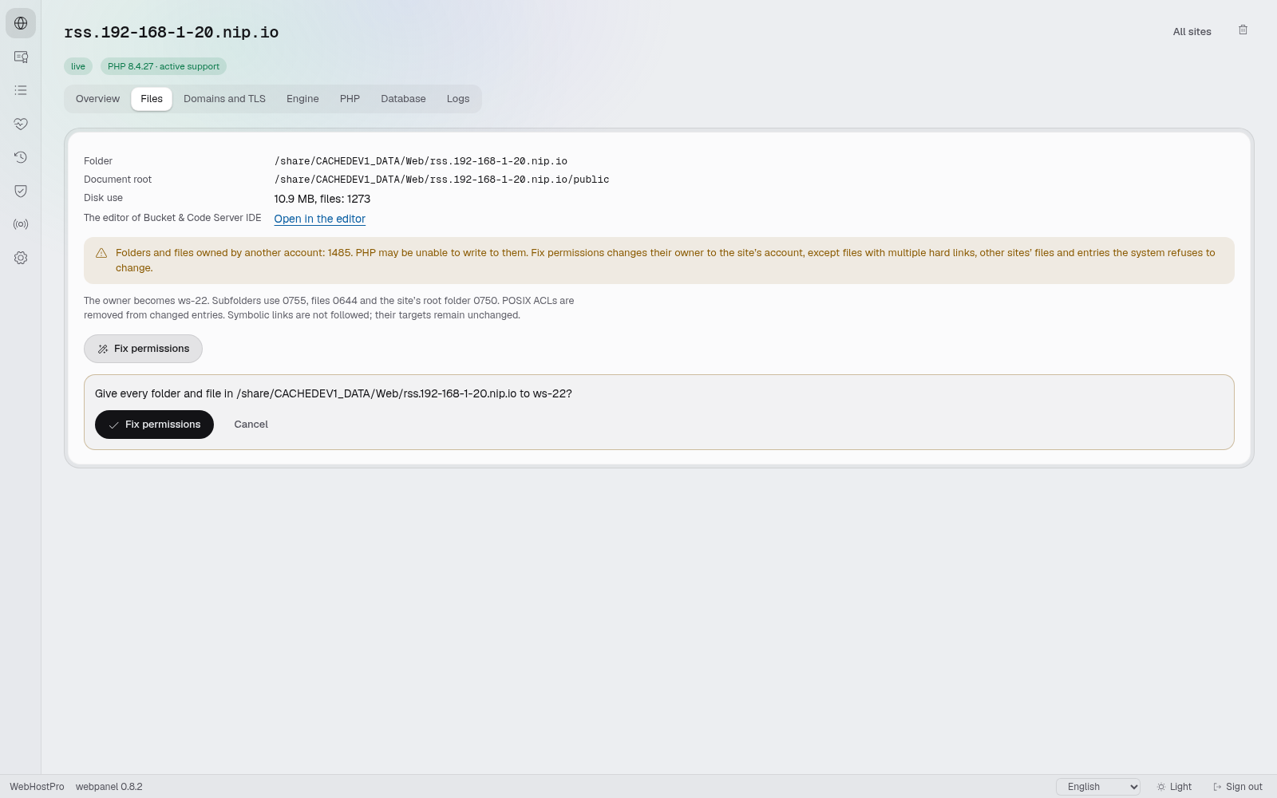This screenshot has height=798, width=1277.
Task: Open the health heartbeat icon in sidebar
Action: (x=21, y=124)
